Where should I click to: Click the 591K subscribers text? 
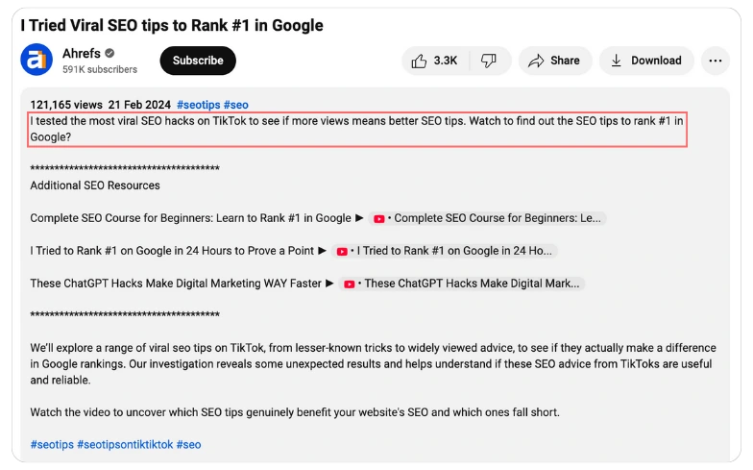(100, 69)
